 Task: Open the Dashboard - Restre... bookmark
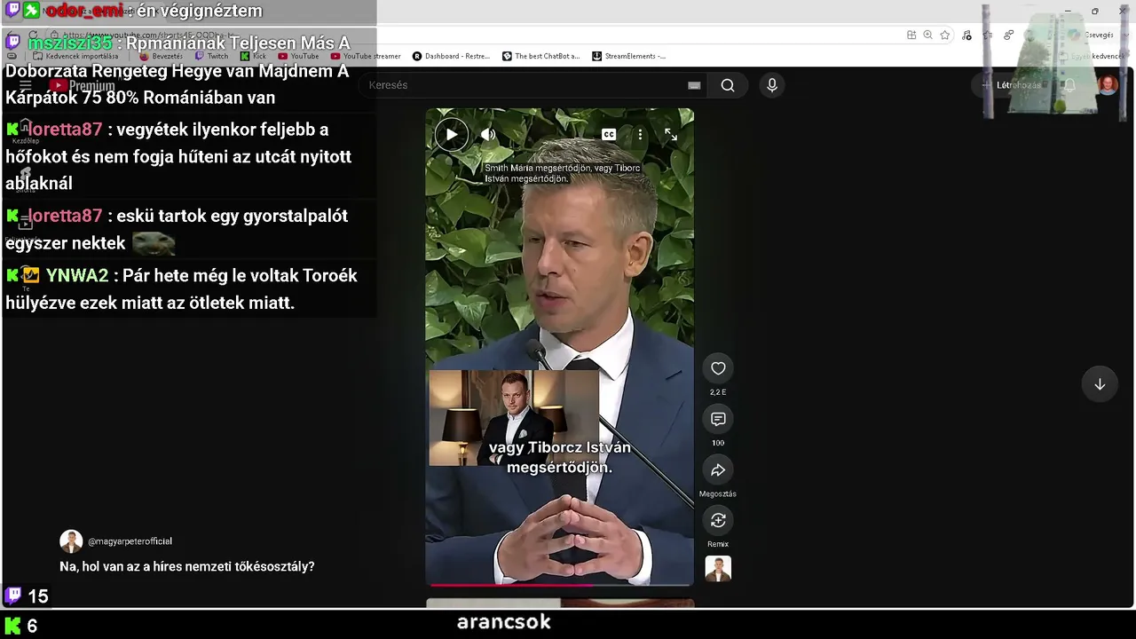tap(451, 56)
